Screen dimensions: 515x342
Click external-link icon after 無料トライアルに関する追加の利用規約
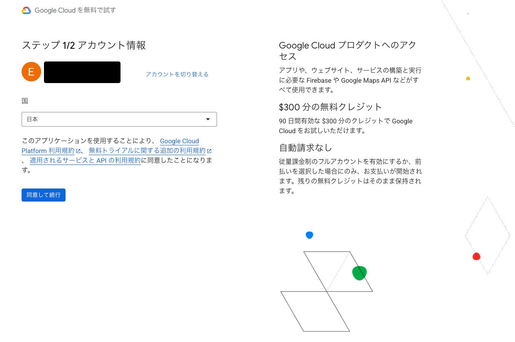click(x=209, y=151)
